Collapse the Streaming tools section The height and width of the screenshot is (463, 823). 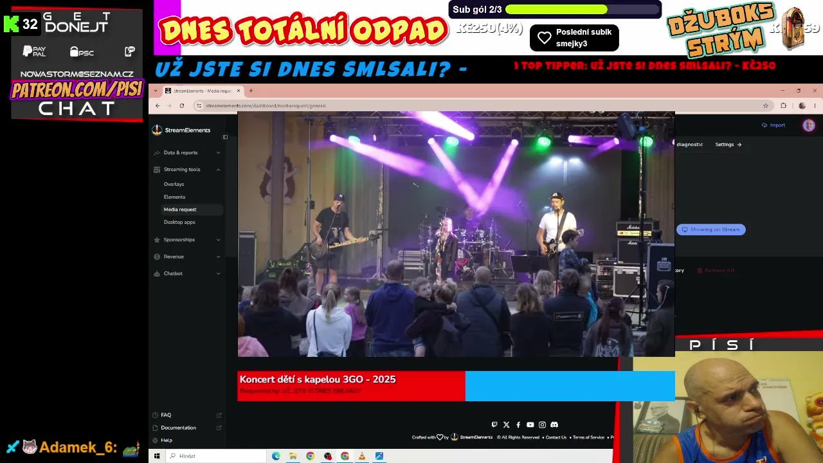point(218,170)
